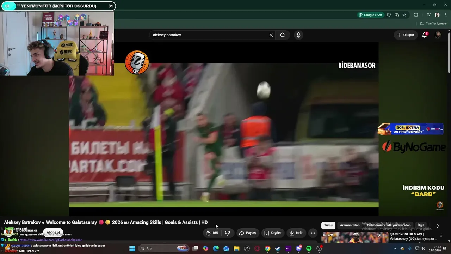Click the Abone ol subscribe button
This screenshot has height=254, width=451.
(x=53, y=232)
